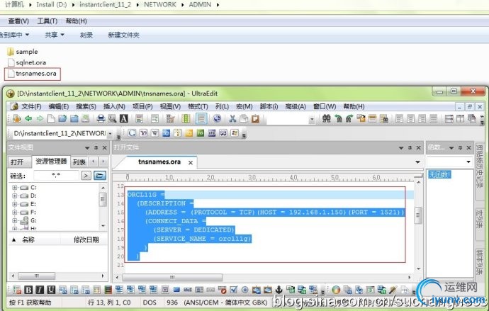The height and width of the screenshot is (311, 489).
Task: Open the 高级(A) menu
Action: pos(296,106)
